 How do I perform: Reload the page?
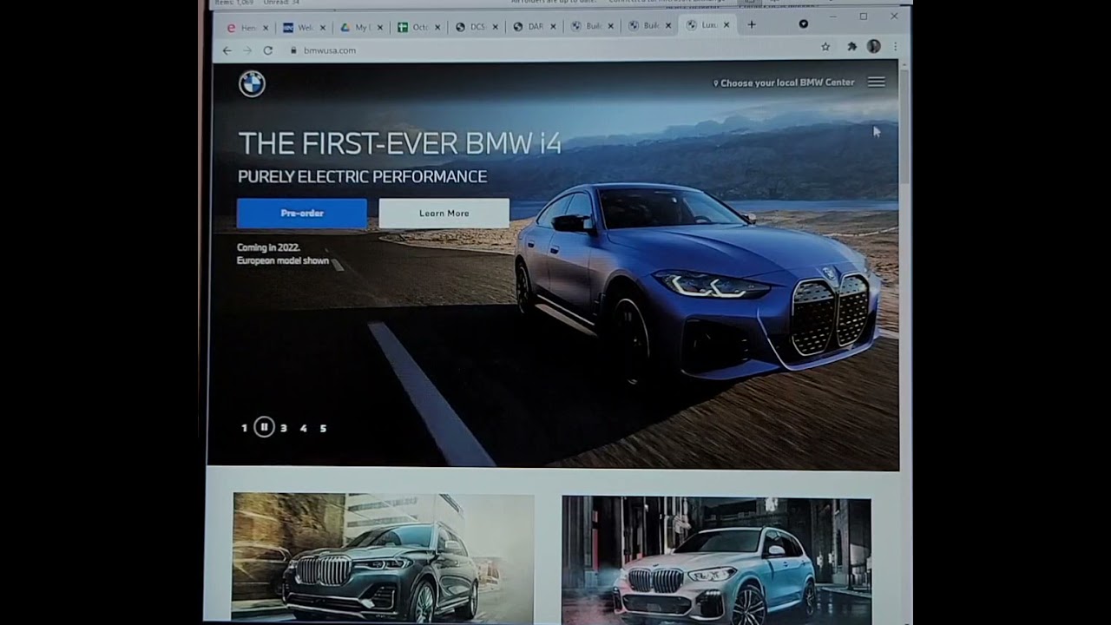tap(267, 50)
